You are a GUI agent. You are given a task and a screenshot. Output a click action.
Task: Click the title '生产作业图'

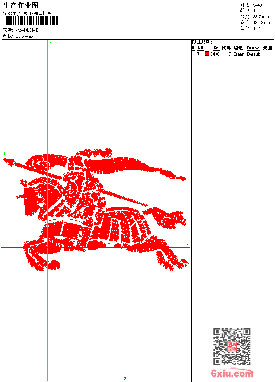point(21,5)
